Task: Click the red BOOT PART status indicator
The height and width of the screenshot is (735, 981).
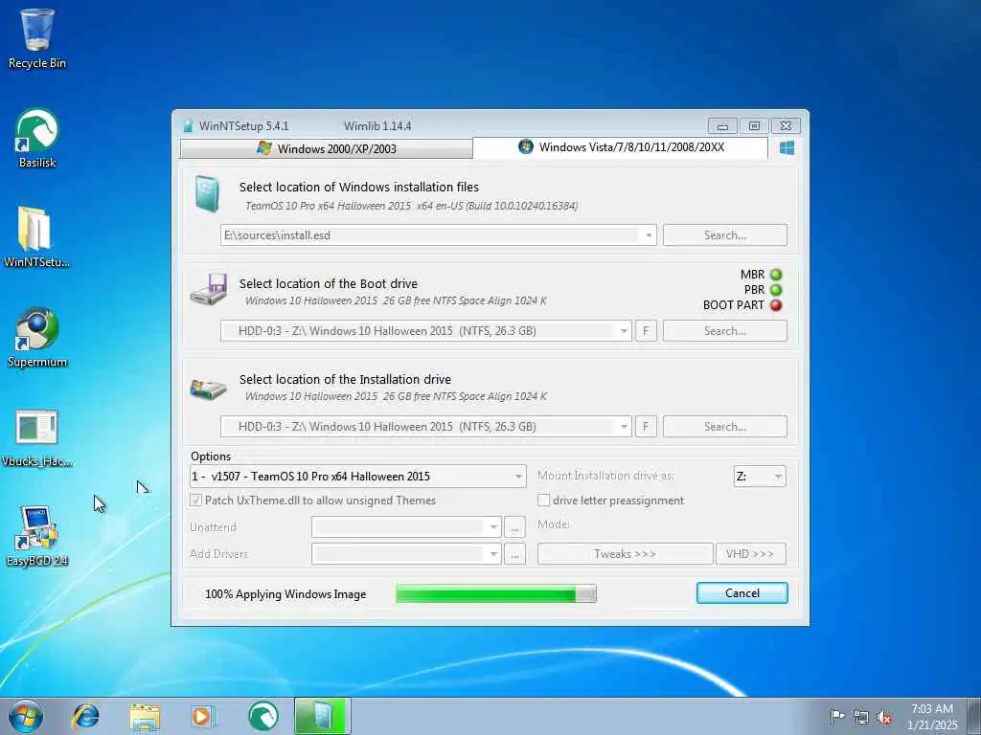Action: coord(776,305)
